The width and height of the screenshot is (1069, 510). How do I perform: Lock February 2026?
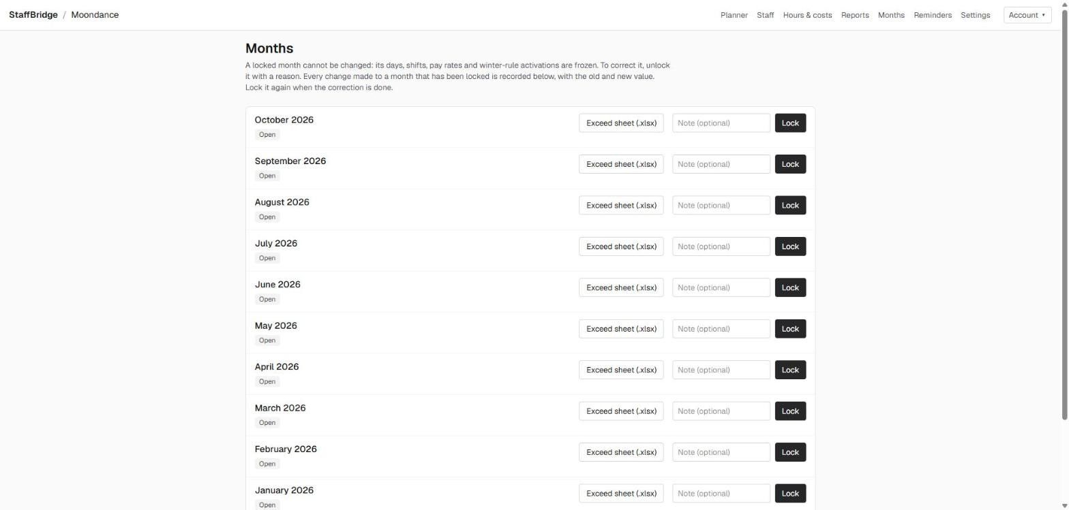pos(790,453)
